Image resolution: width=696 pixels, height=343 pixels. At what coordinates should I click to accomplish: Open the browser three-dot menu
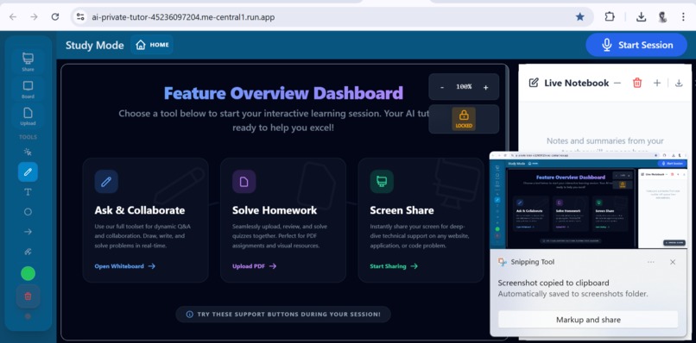tap(683, 17)
